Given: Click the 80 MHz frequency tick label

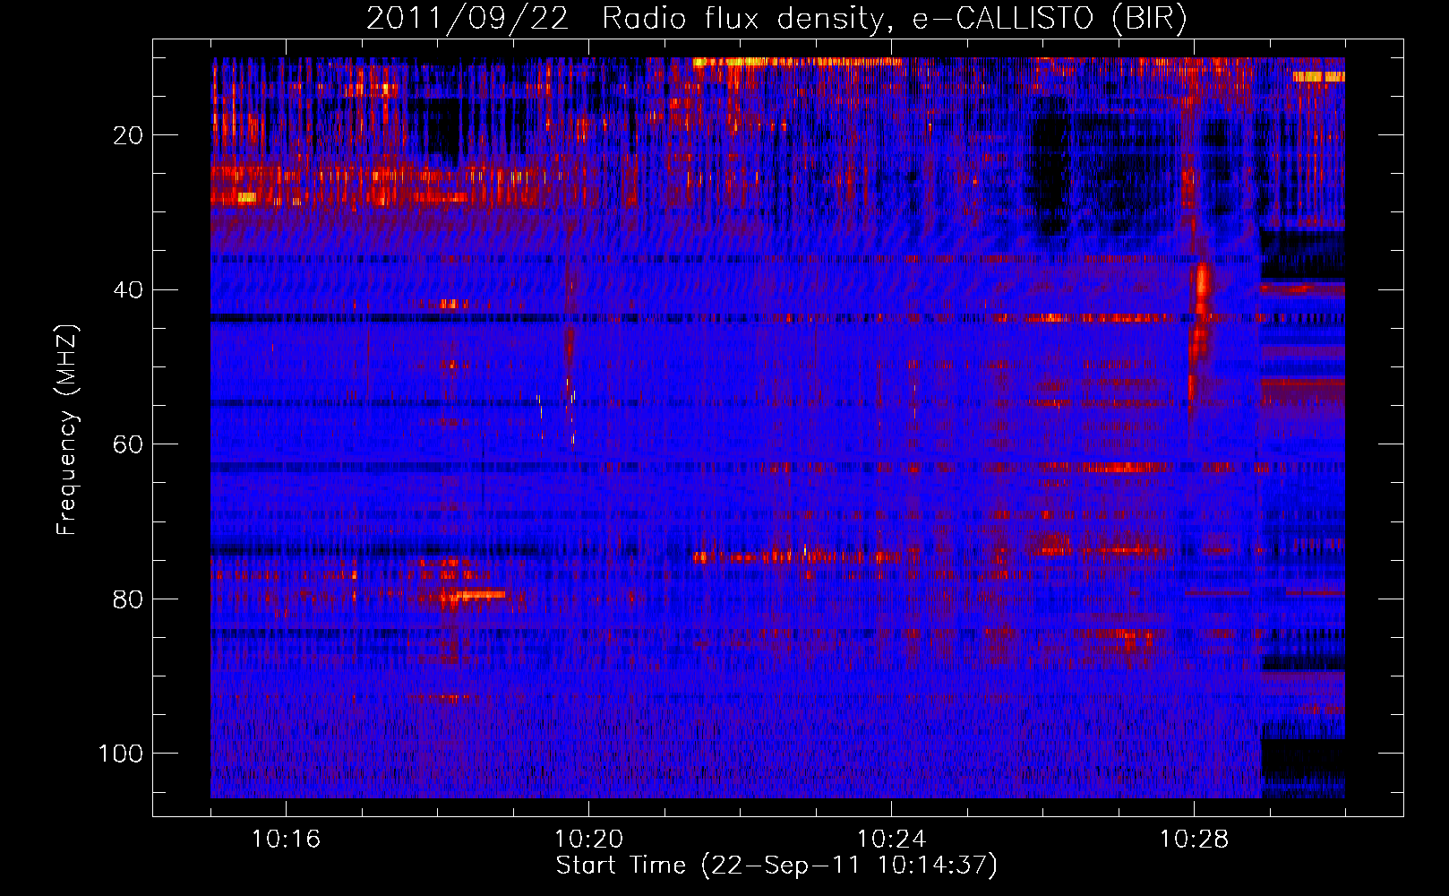Looking at the screenshot, I should click(128, 599).
